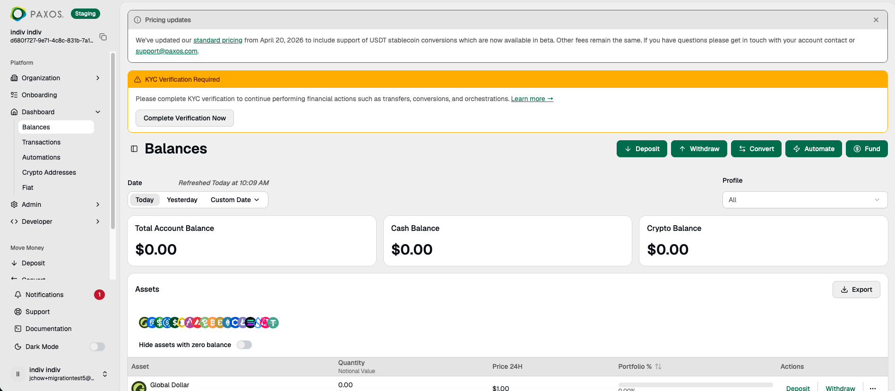895x391 pixels.
Task: Switch to the Yesterday date tab
Action: (182, 200)
